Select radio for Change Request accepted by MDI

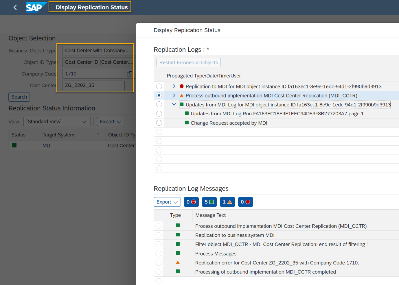click(159, 123)
